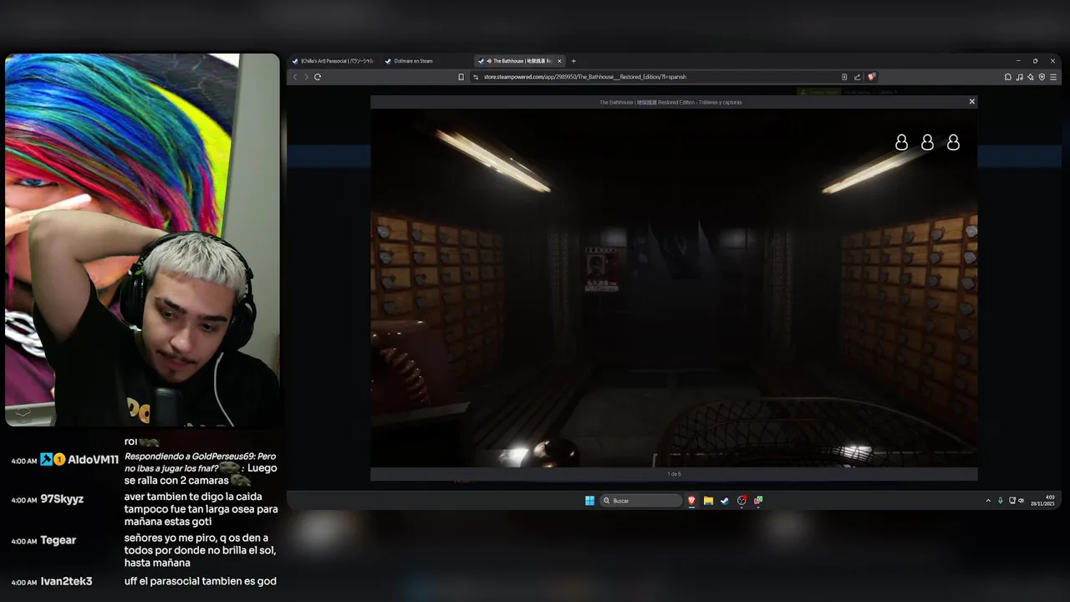
Task: Click the microphone tray icon
Action: (x=1001, y=501)
